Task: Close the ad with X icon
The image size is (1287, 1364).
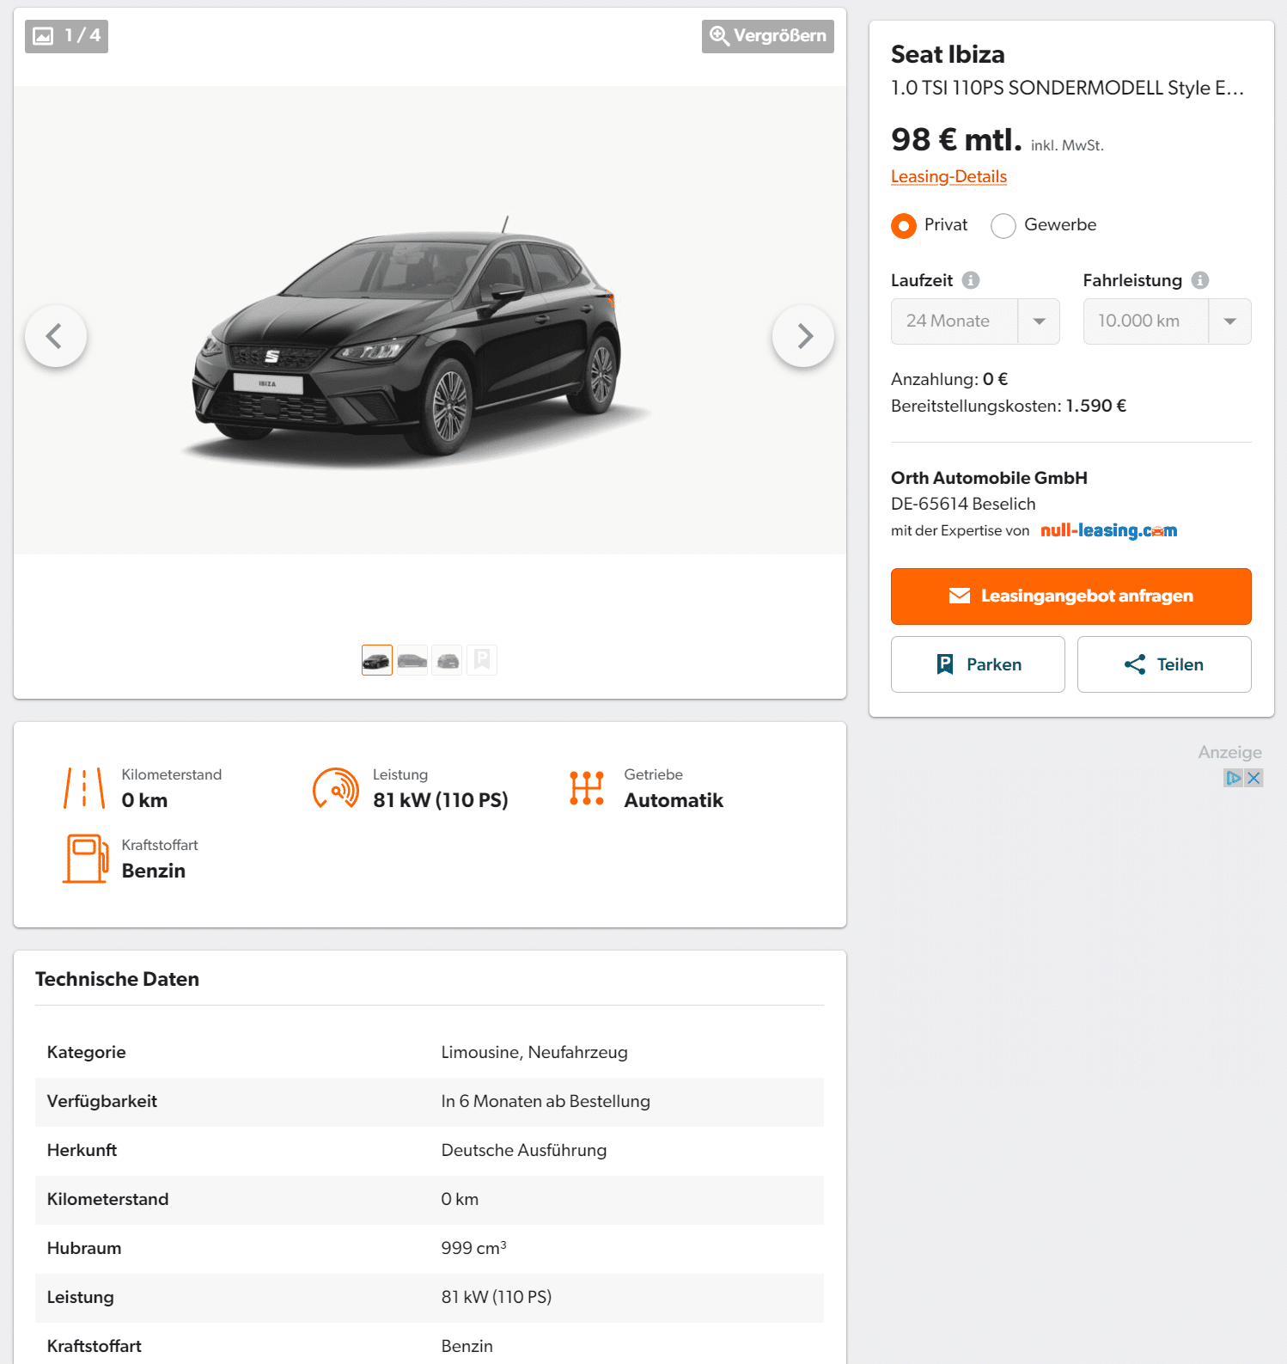Action: (x=1254, y=778)
